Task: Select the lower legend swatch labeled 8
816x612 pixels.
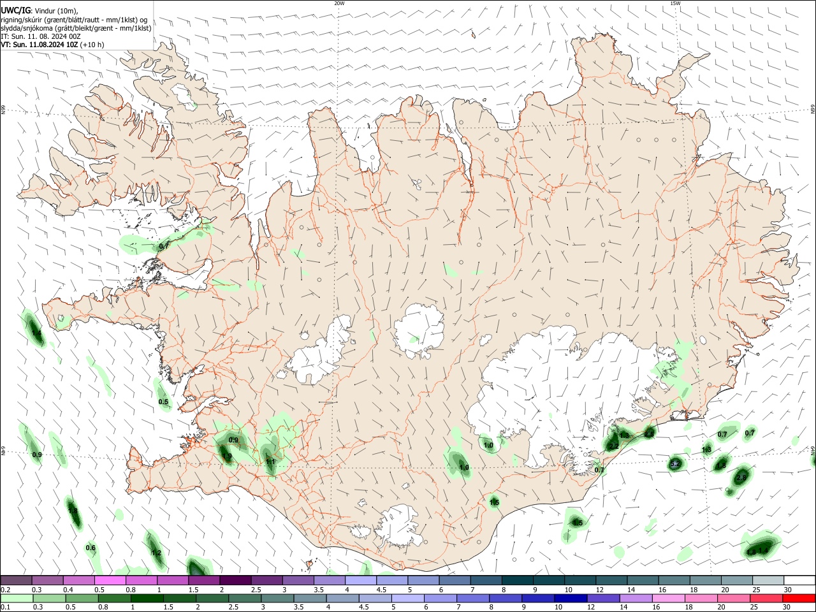Action: [506, 599]
